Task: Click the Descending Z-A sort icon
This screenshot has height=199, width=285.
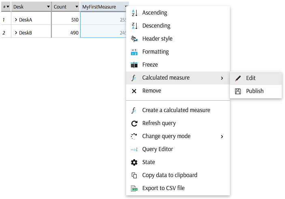Action: coord(134,26)
